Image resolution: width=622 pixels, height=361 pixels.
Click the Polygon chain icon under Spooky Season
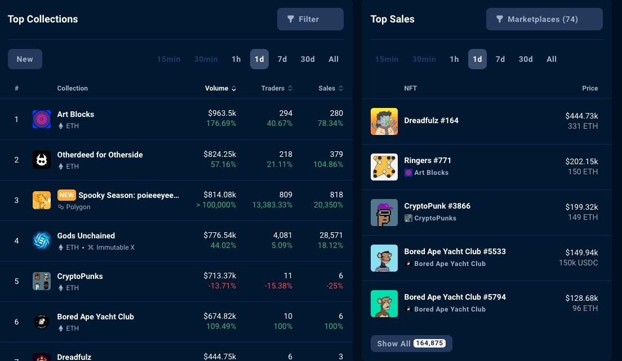point(61,207)
